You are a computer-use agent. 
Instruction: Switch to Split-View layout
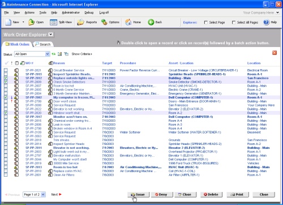[x=61, y=22]
